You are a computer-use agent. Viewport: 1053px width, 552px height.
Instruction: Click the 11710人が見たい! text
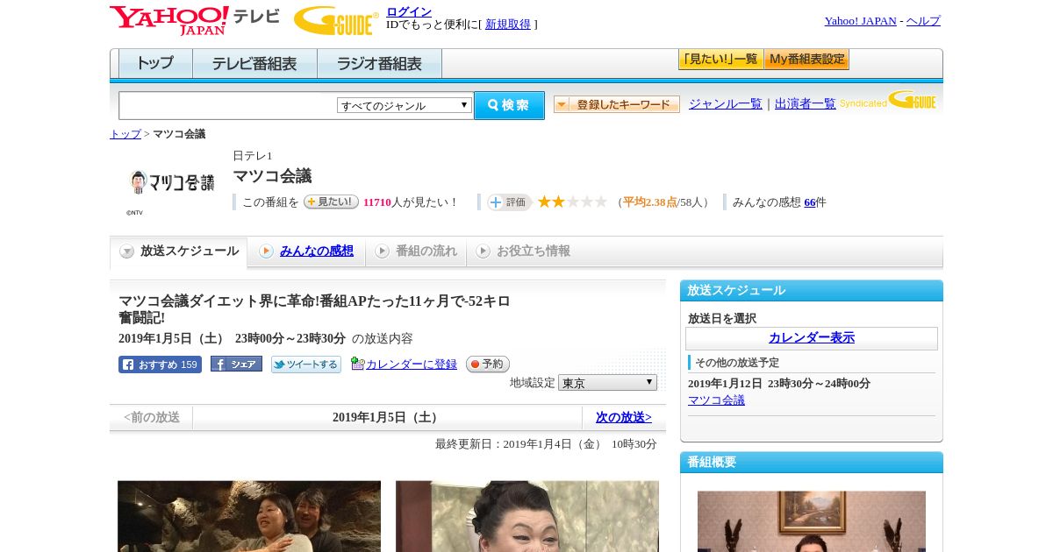tap(411, 202)
